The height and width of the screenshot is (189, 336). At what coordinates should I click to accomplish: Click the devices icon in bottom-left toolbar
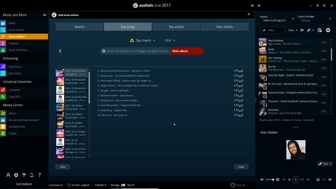point(31,175)
